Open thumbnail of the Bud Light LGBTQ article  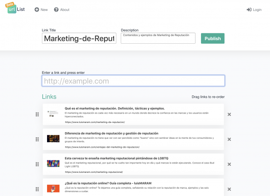[x=53, y=164]
